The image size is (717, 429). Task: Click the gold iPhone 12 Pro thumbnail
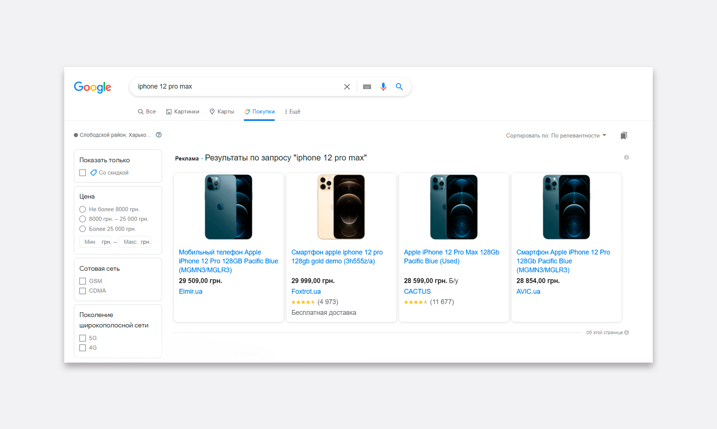(341, 207)
